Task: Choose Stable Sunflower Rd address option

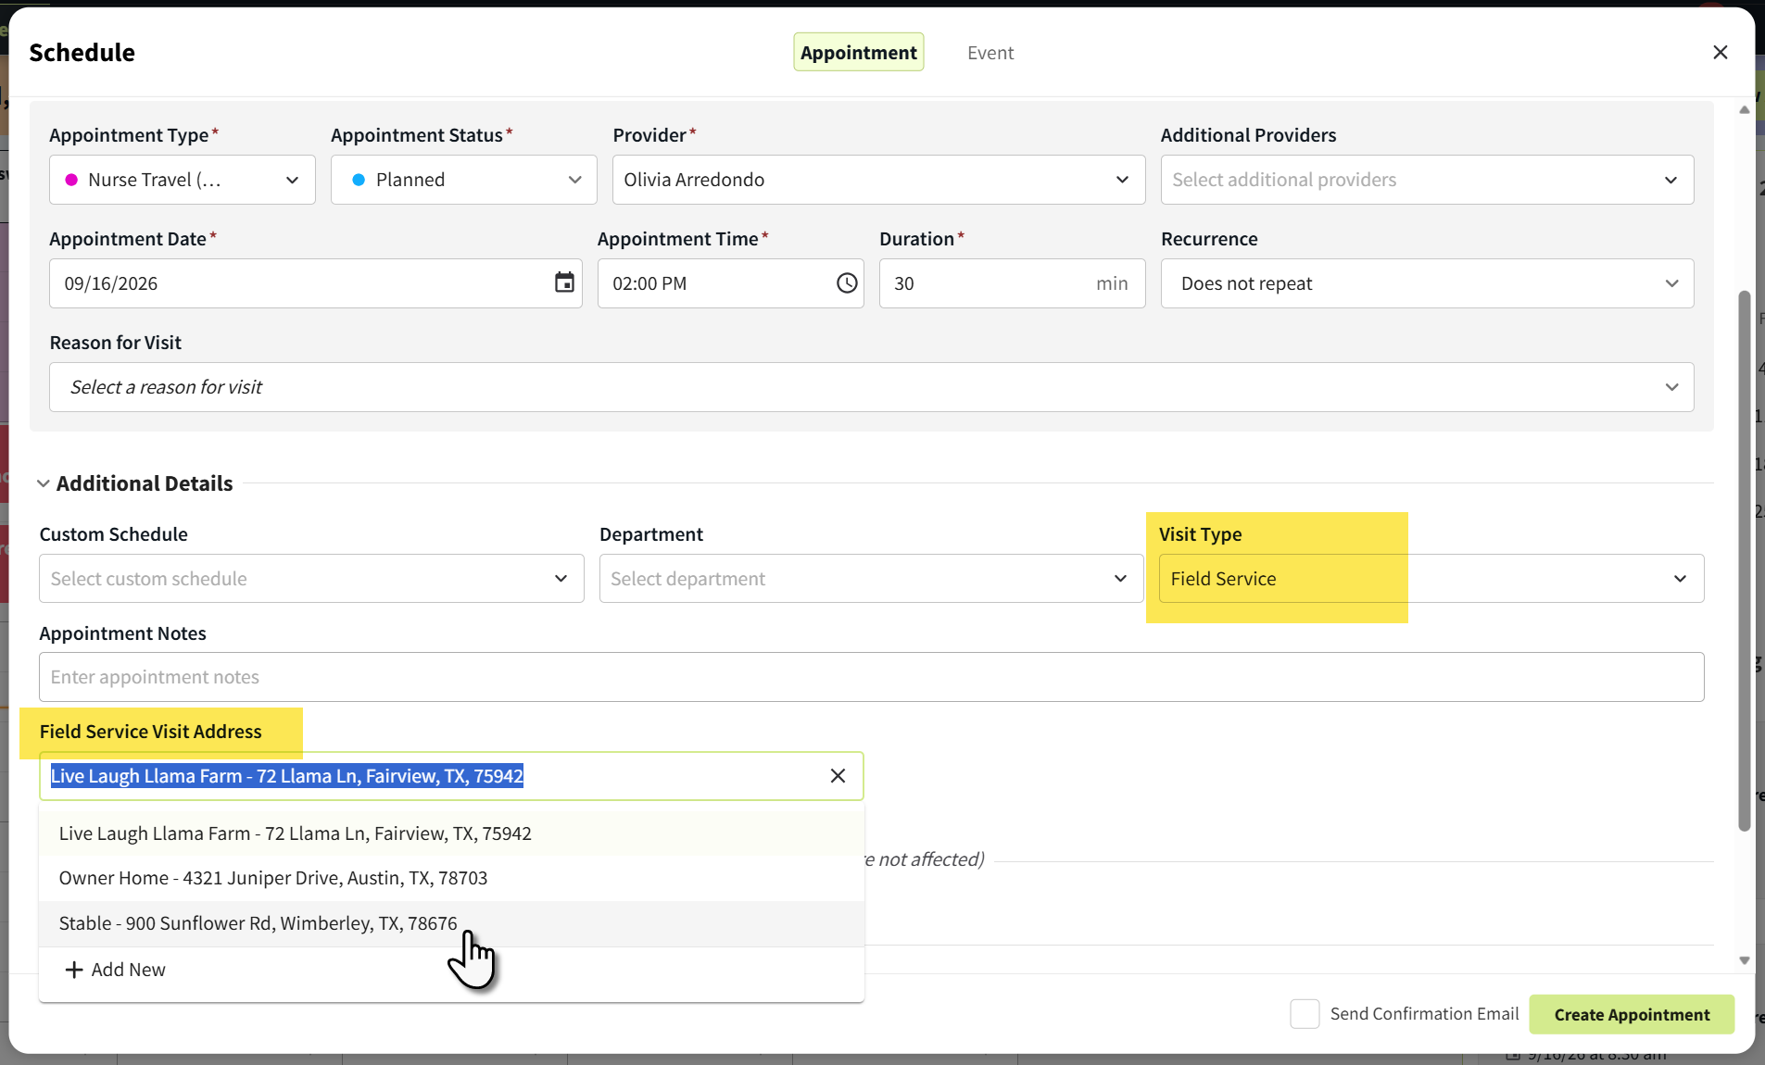Action: click(451, 923)
